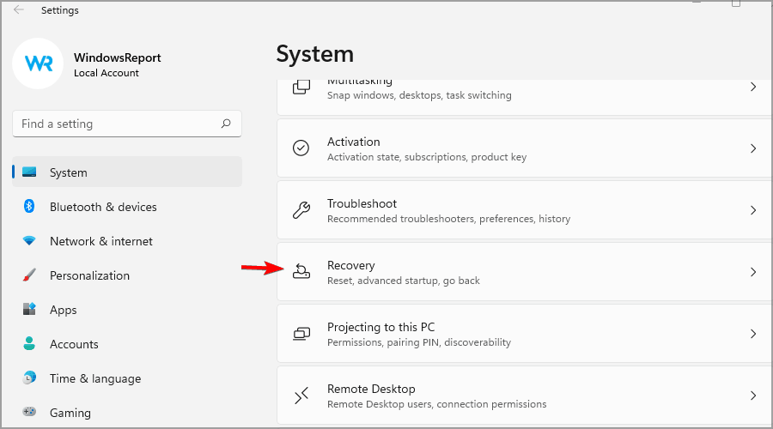Click the search magnifier icon
773x429 pixels.
(x=226, y=124)
